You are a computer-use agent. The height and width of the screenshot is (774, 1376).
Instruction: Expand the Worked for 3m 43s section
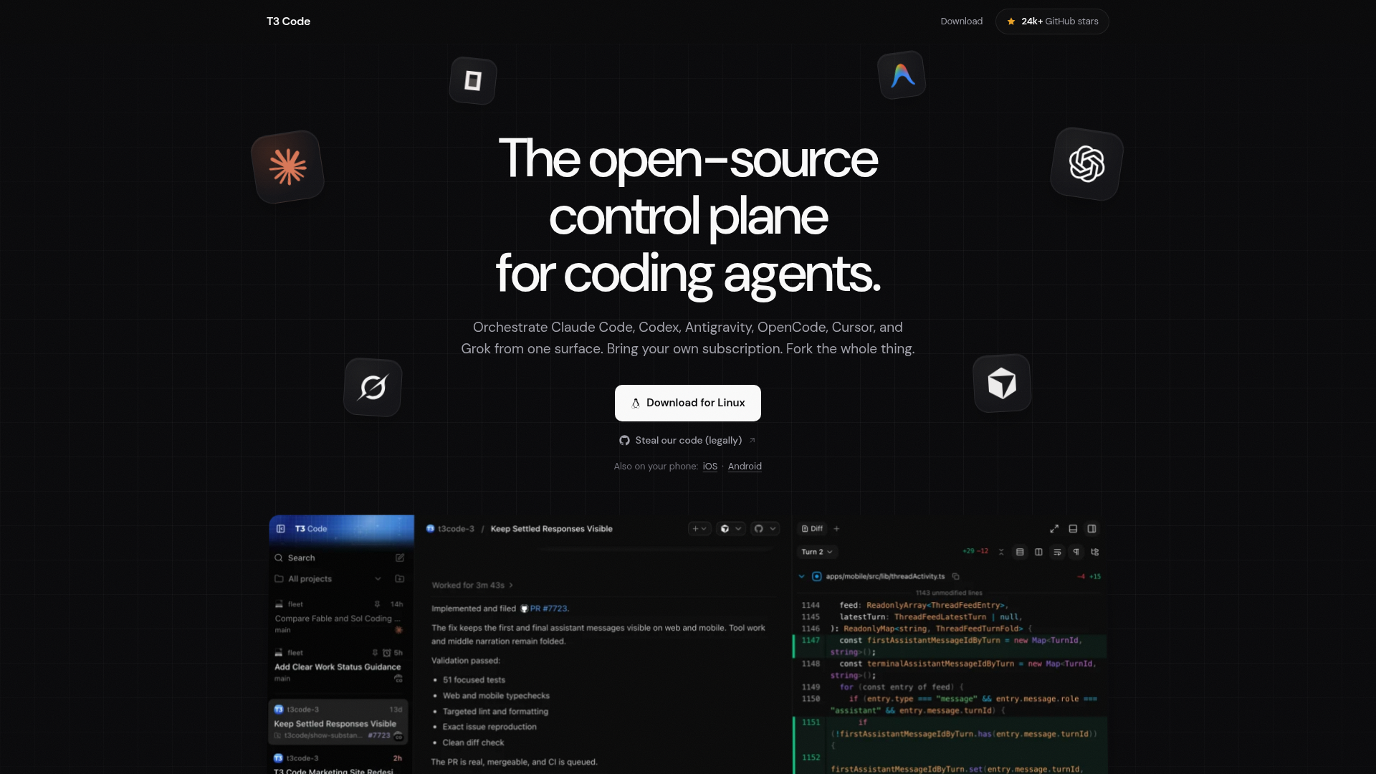[472, 586]
